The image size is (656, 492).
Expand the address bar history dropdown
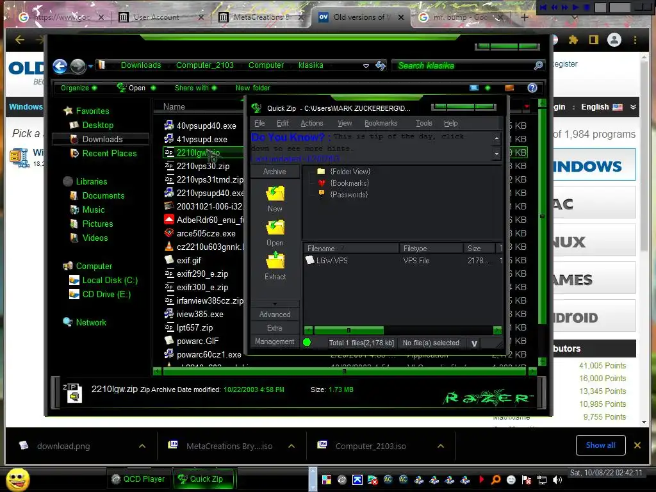coord(366,66)
